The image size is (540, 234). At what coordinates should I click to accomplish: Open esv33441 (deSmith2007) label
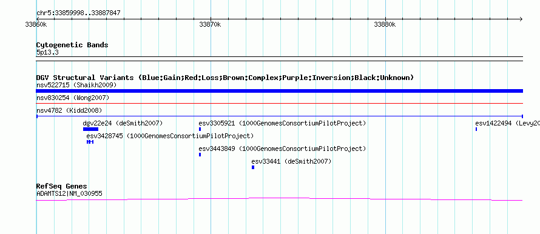[291, 161]
